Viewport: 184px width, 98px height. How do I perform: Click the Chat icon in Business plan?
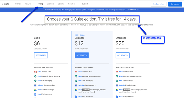76,81
